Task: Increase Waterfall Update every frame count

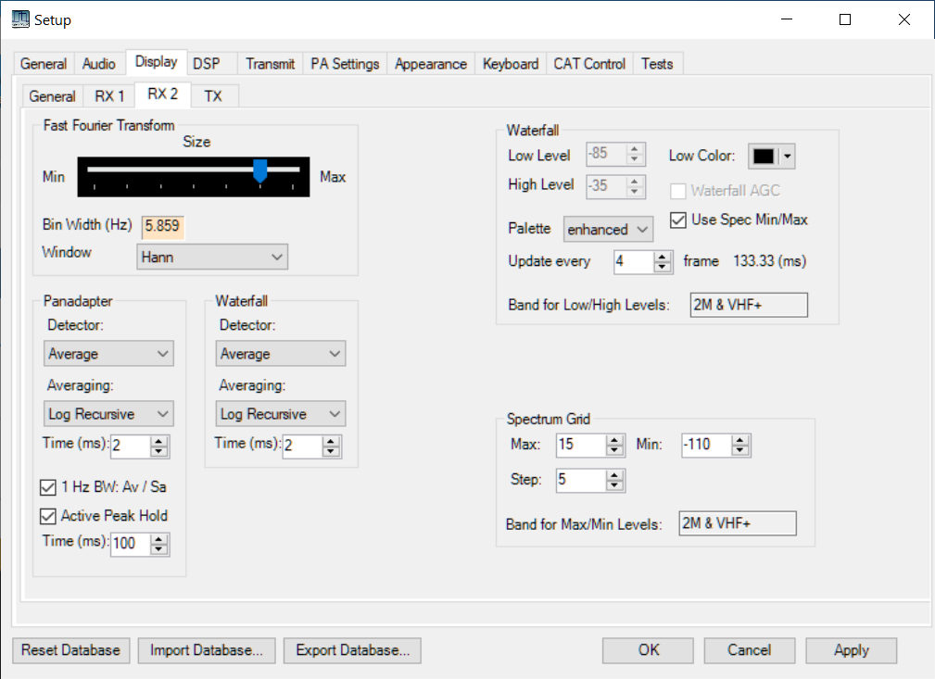Action: (662, 257)
